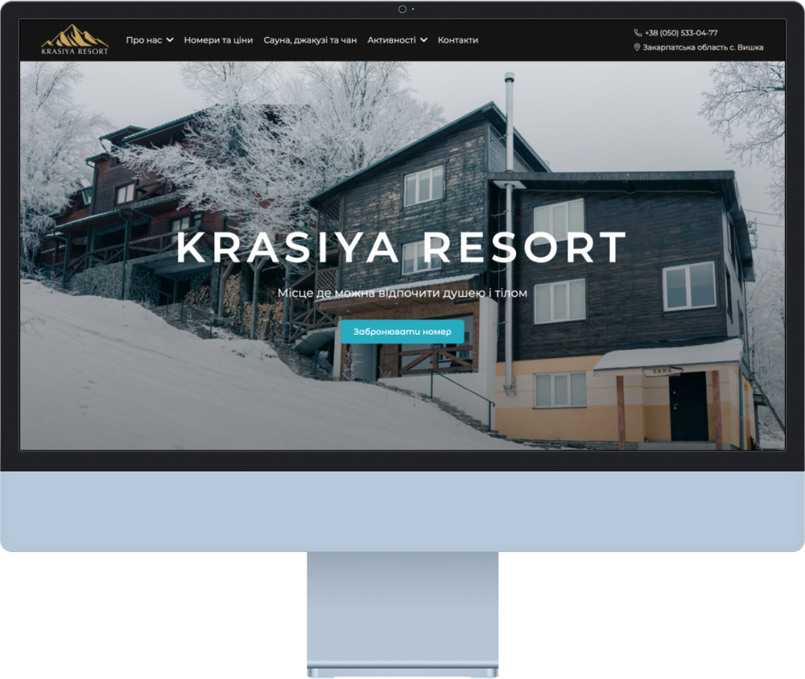Expand the Активності dropdown chevron
Screen dimensions: 805x679
[x=423, y=40]
